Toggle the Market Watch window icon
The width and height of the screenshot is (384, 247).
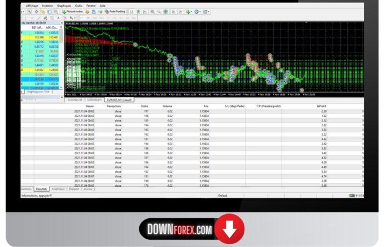click(30, 12)
